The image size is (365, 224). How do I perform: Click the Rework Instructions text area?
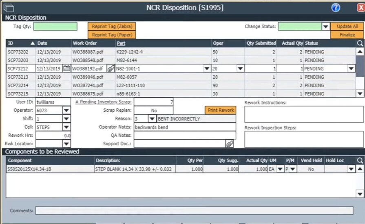click(304, 114)
